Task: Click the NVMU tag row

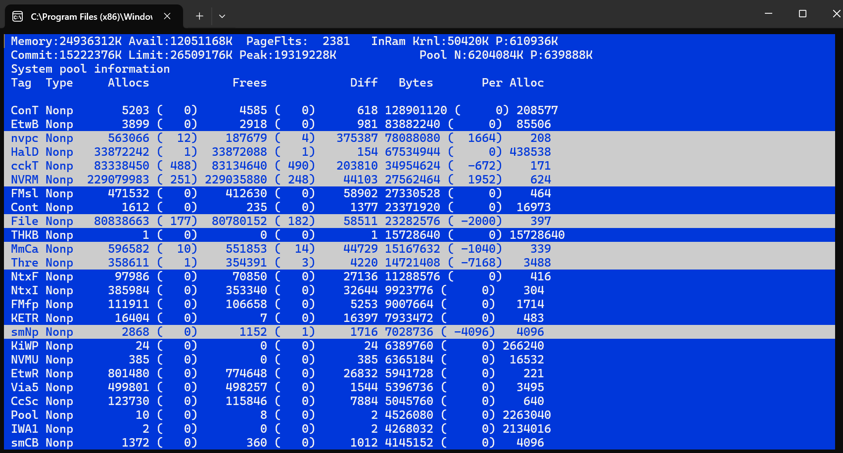Action: (420, 360)
